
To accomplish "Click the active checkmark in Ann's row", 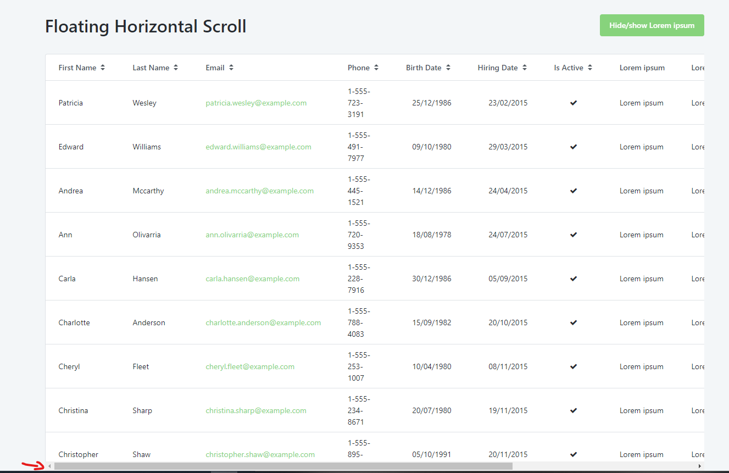I will (574, 235).
